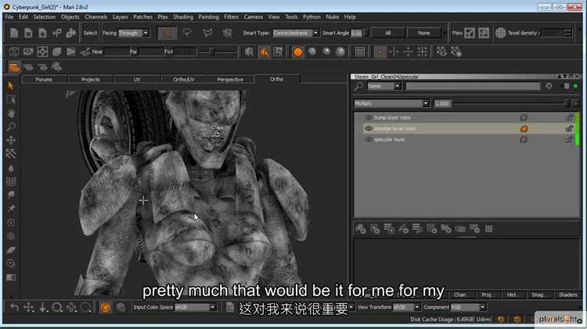
Task: Open the Smart Type dropdown
Action: pyautogui.click(x=296, y=33)
